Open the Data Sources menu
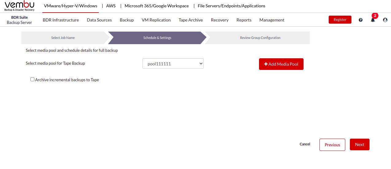391x169 pixels. click(x=99, y=20)
